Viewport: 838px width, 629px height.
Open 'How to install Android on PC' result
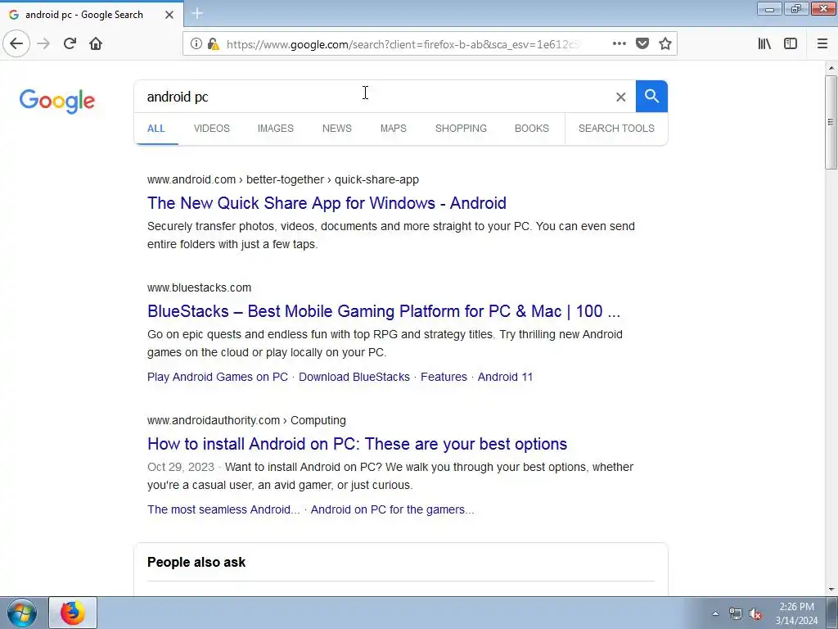point(357,444)
